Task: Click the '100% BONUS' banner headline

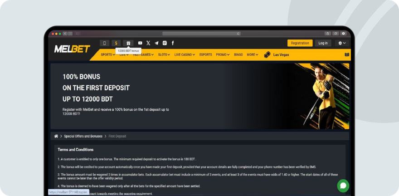Action: click(82, 77)
